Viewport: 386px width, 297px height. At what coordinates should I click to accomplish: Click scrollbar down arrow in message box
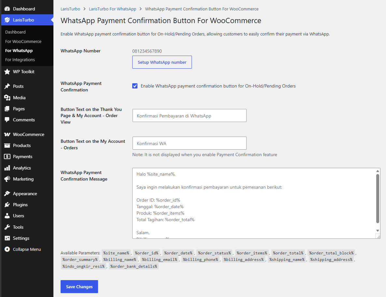click(x=378, y=231)
